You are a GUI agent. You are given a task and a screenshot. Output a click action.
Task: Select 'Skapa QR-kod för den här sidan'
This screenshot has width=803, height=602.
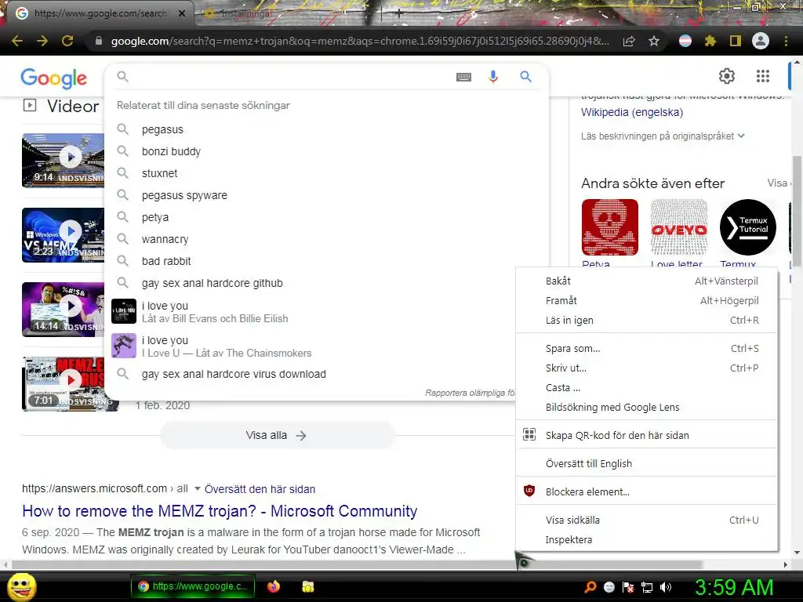647,436
